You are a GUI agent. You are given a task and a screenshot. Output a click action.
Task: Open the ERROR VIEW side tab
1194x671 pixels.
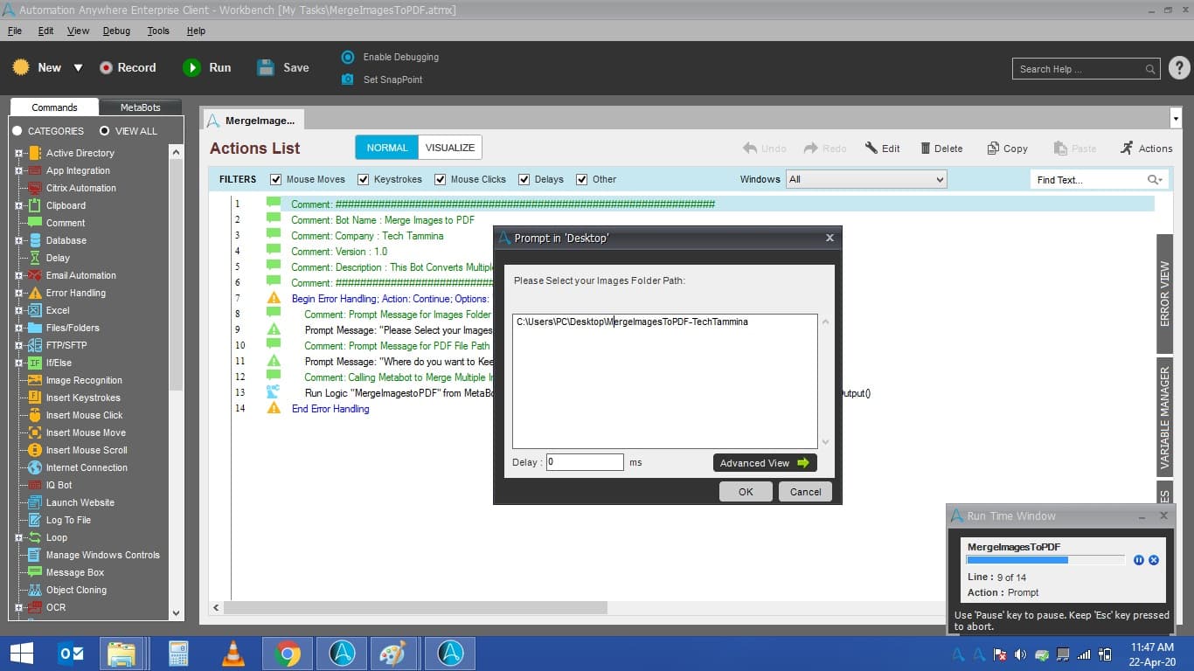coord(1163,293)
